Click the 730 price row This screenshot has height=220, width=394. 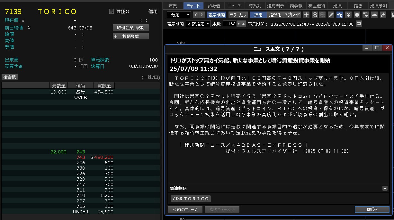pos(81,168)
